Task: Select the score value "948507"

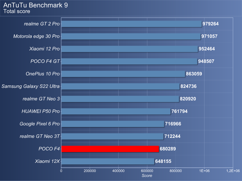Action: (x=206, y=61)
